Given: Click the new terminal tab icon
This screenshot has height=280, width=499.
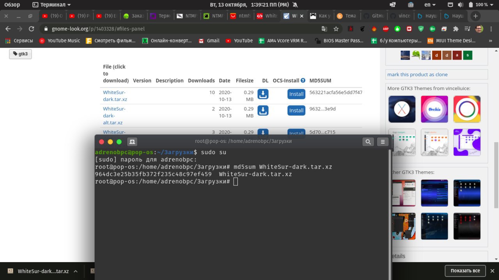Looking at the screenshot, I should [x=132, y=142].
